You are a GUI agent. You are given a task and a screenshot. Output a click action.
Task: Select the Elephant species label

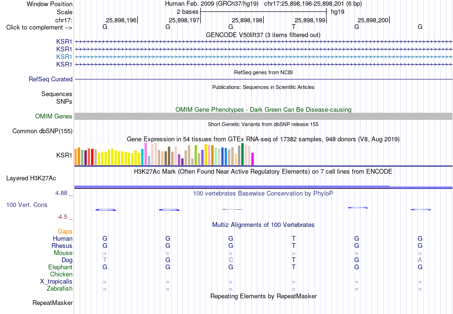(60, 267)
